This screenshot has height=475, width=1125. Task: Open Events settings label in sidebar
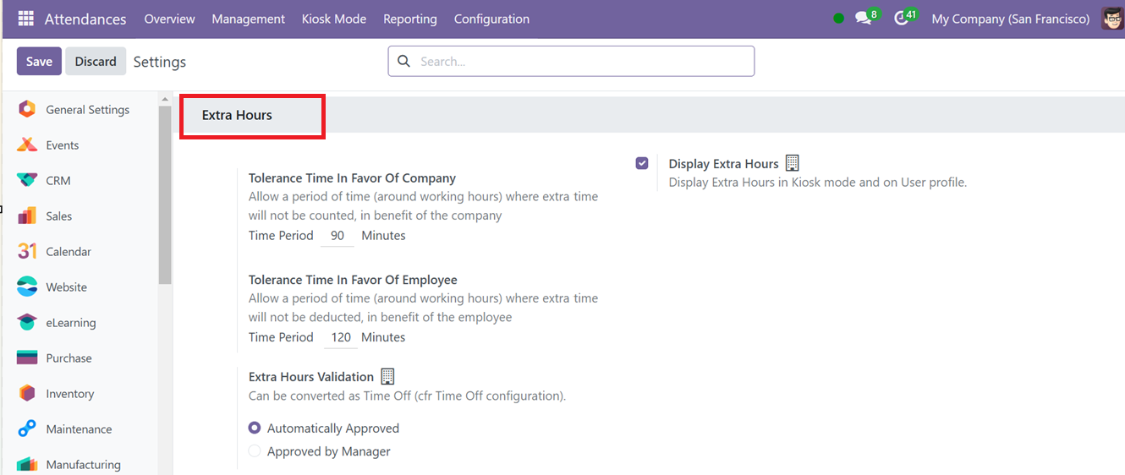pyautogui.click(x=63, y=145)
